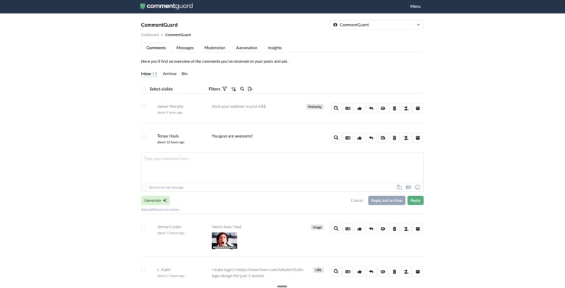
Task: Delete Tonya Hovis's comment with trash icon
Action: 394,138
